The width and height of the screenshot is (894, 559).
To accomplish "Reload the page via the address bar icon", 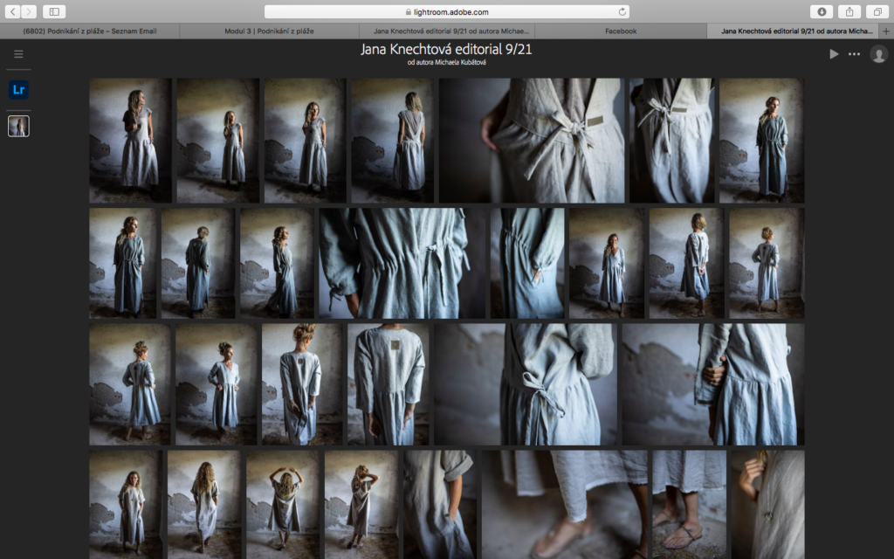I will point(622,12).
